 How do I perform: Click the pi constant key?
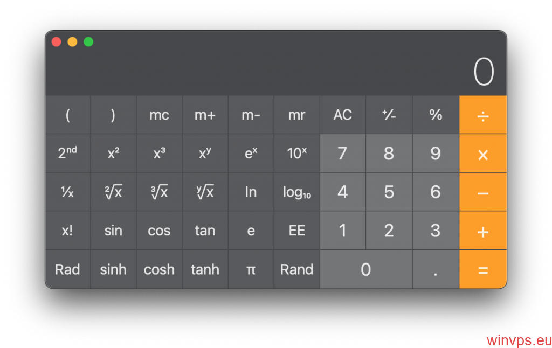click(x=251, y=269)
